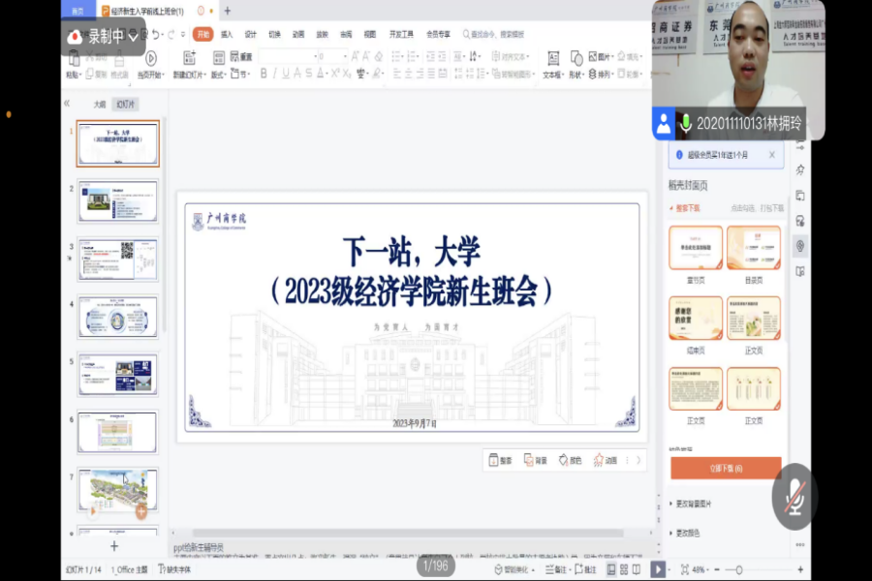The width and height of the screenshot is (872, 581).
Task: Open the 大纲 (outline) tab on left panel
Action: pyautogui.click(x=98, y=103)
